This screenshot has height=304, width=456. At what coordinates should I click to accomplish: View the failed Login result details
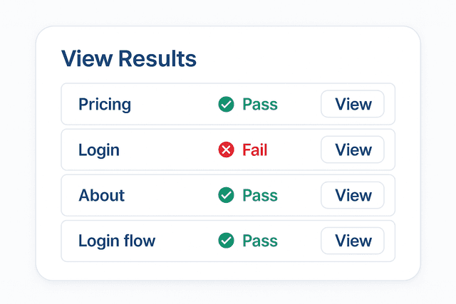point(353,150)
